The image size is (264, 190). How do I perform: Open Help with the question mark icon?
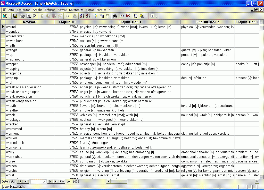(152, 16)
